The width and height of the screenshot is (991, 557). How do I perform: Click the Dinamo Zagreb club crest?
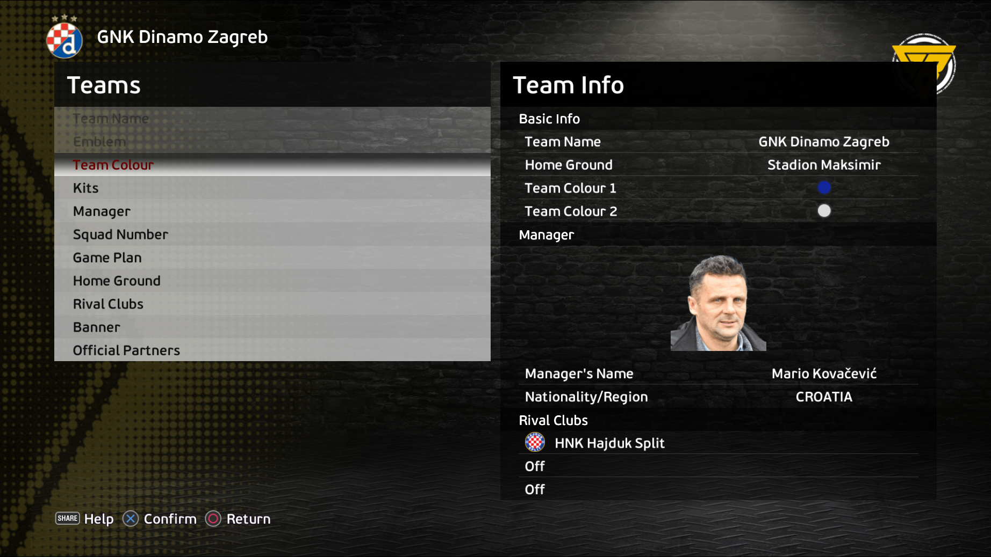[x=64, y=37]
